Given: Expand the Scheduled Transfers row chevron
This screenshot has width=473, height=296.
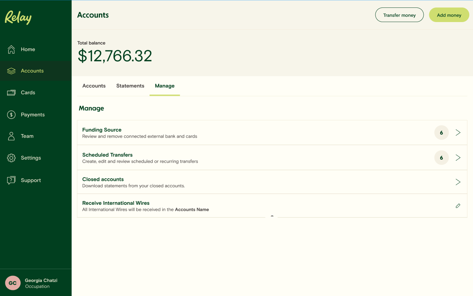Looking at the screenshot, I should coord(458,157).
